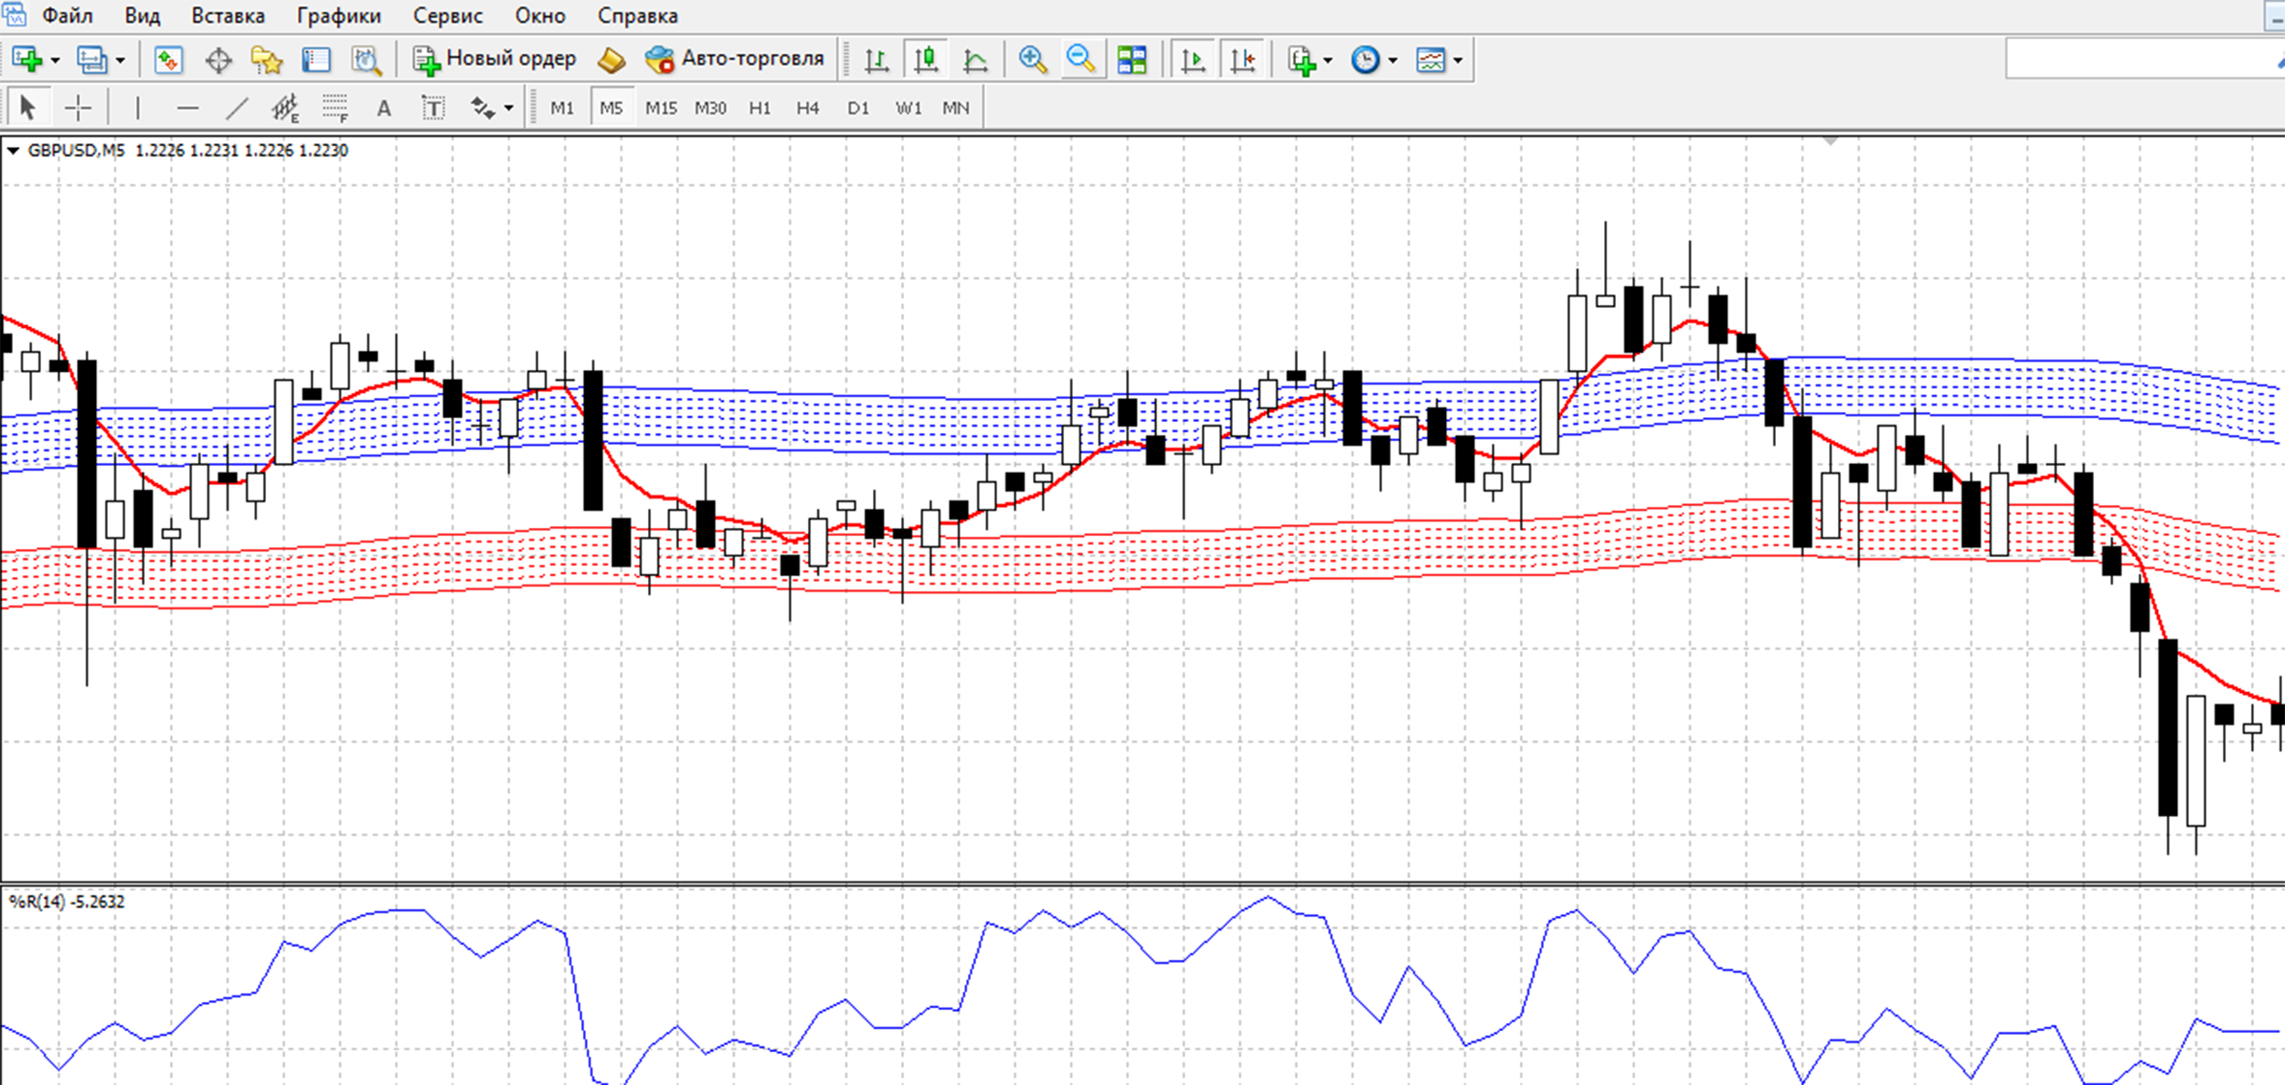Pick the Text label tool
Image resolution: width=2285 pixels, height=1085 pixels.
tap(433, 109)
